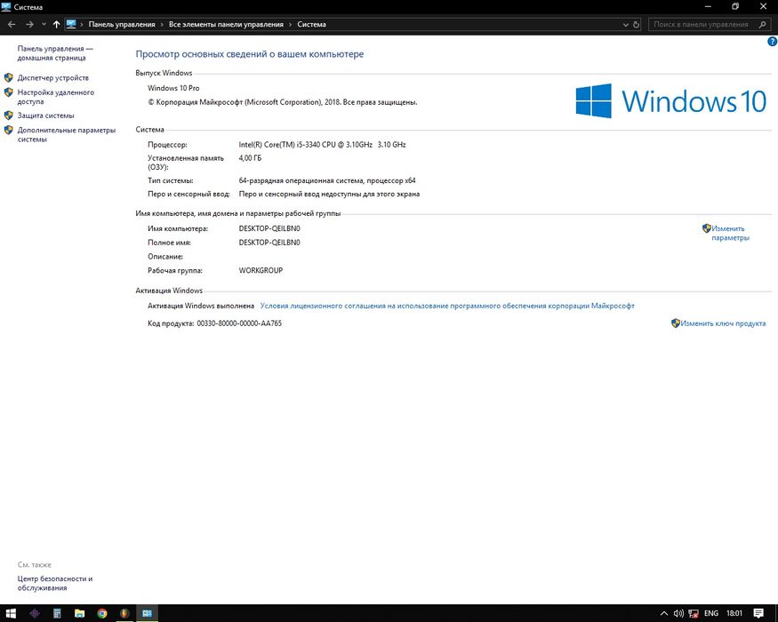Open 'Все элементы панели управления' breadcrumb
778x622 pixels.
pos(226,24)
